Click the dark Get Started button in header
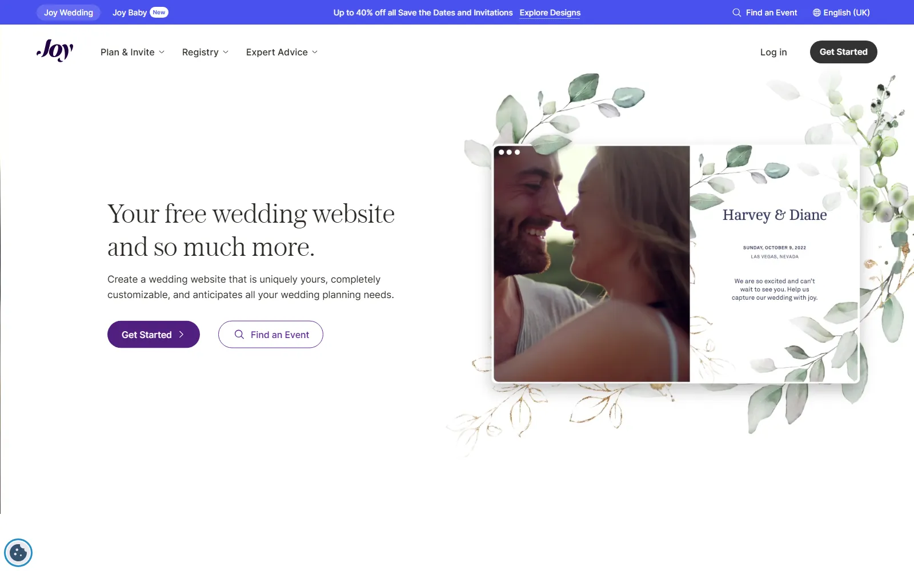 click(844, 52)
